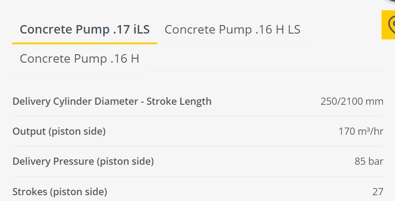Select the 85 bar pressure value
395x201 pixels.
click(x=369, y=161)
